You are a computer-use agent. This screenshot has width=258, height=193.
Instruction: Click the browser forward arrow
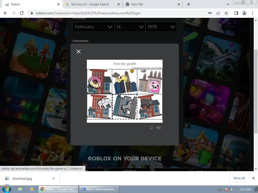pos(14,13)
